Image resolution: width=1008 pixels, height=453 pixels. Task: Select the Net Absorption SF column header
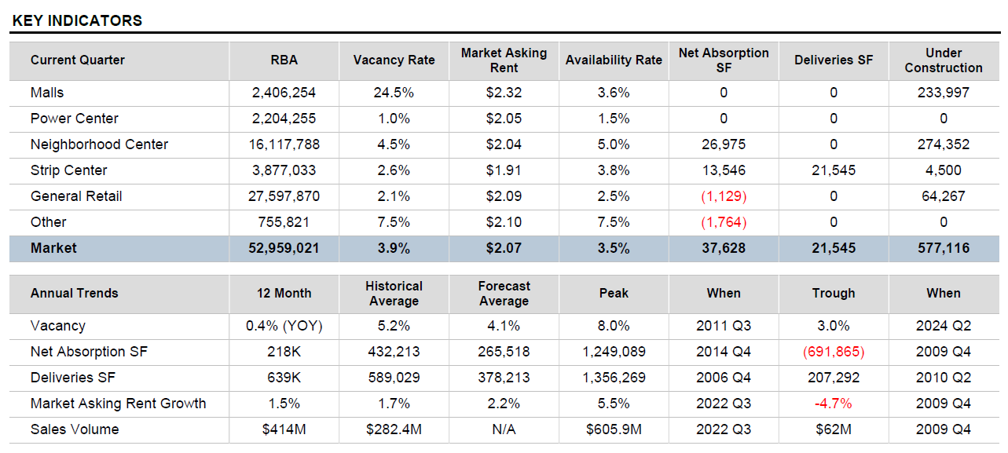[x=723, y=60]
